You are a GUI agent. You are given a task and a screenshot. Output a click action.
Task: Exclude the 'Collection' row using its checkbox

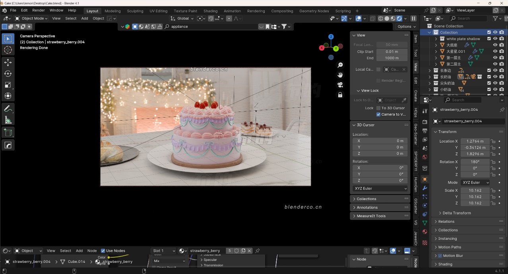click(x=489, y=33)
